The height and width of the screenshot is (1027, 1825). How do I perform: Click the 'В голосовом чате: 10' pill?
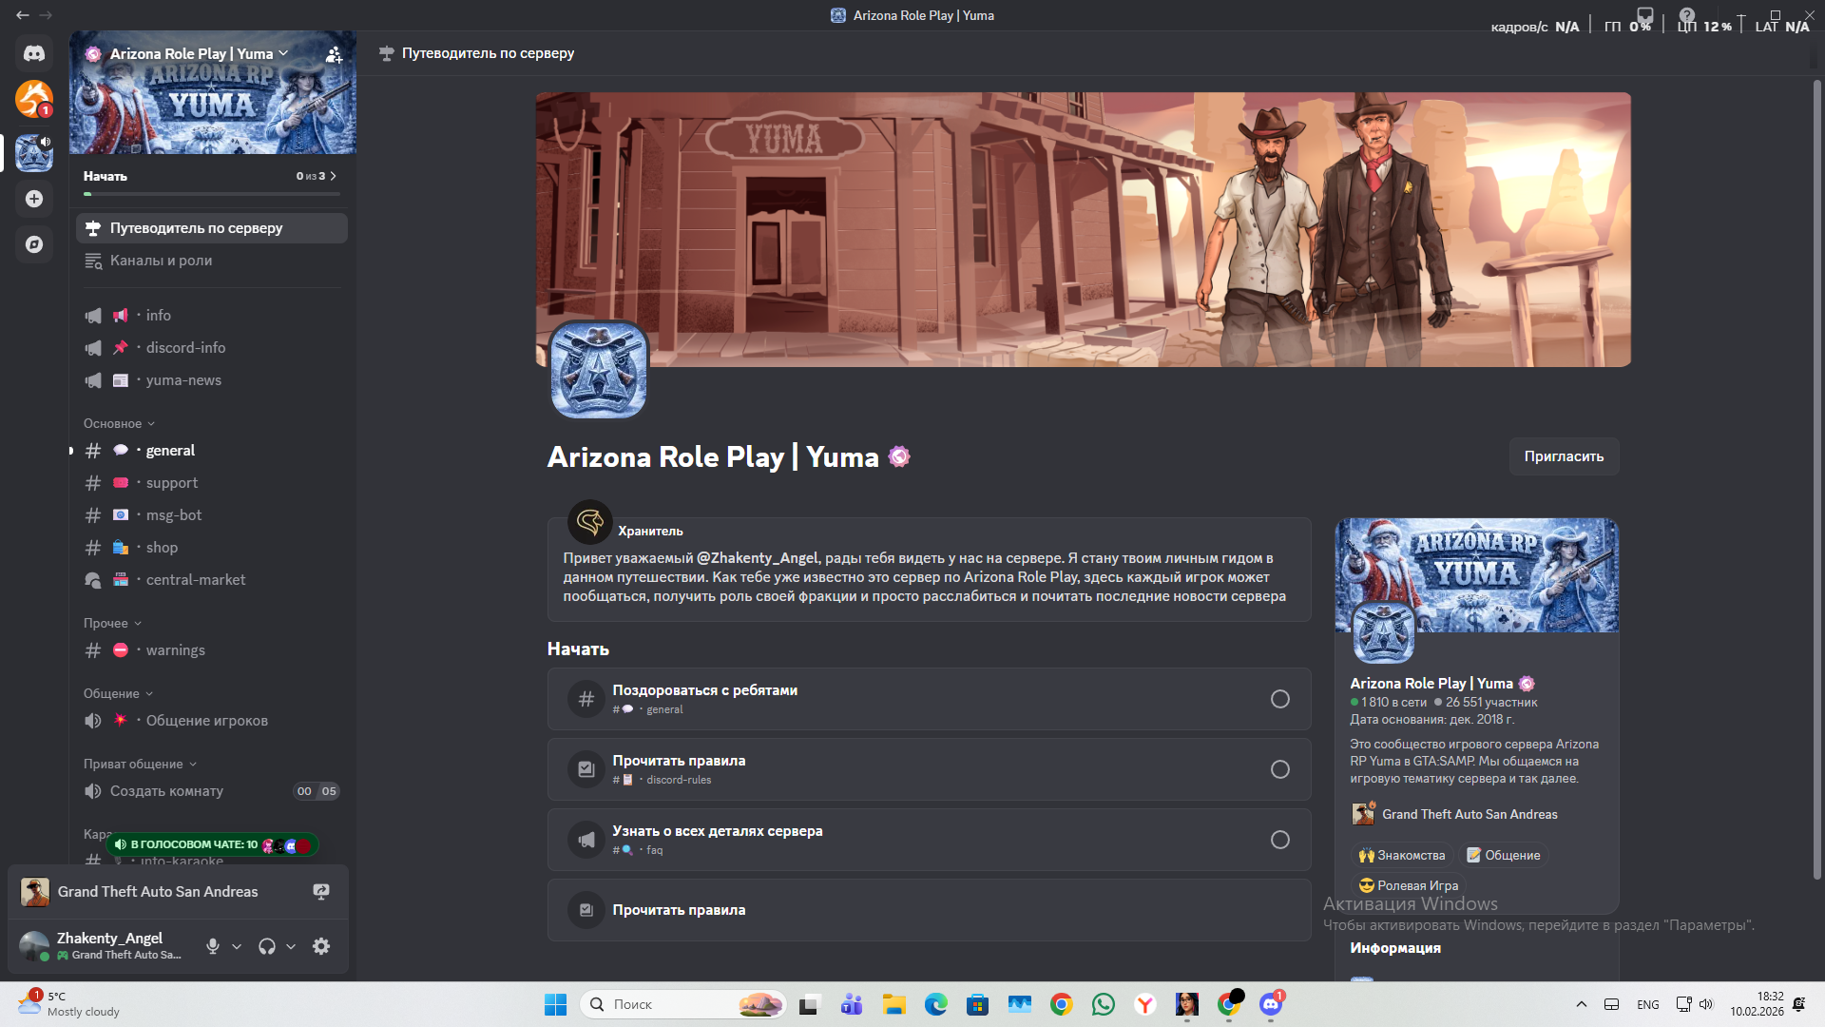[212, 844]
